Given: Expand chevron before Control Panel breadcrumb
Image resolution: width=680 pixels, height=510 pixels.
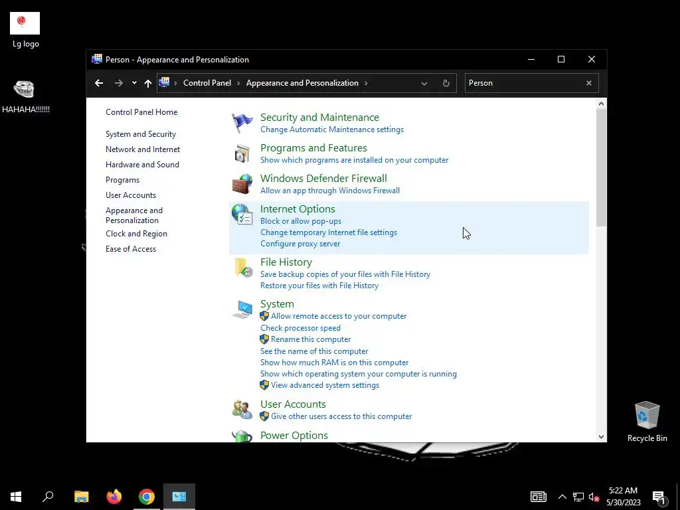Looking at the screenshot, I should pos(175,83).
